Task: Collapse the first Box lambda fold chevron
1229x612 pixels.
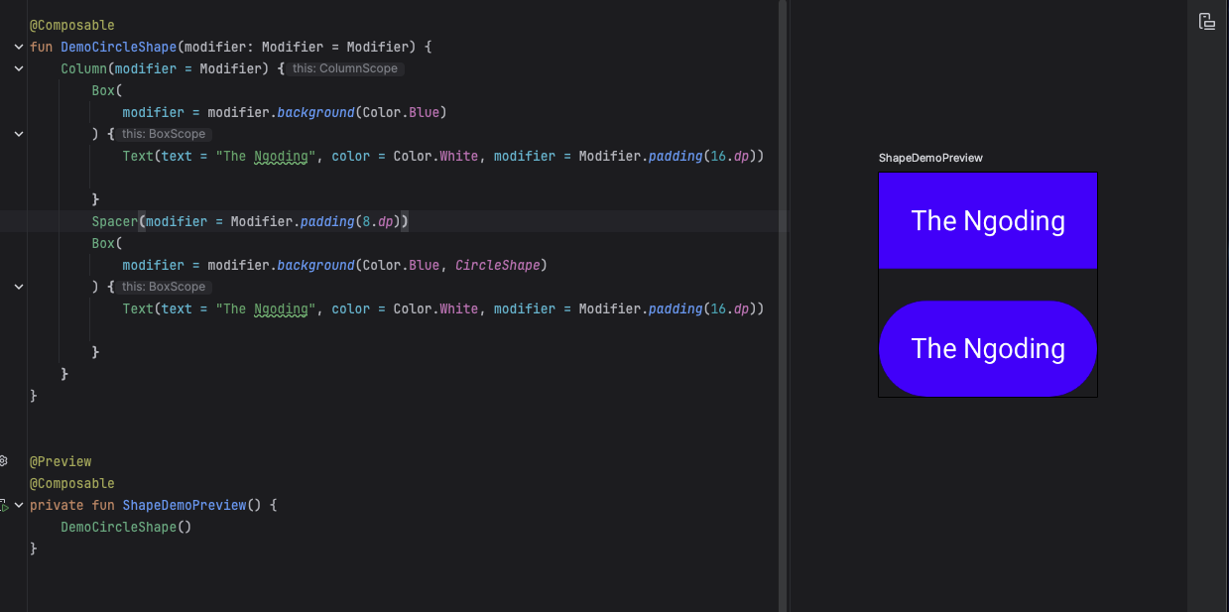Action: click(19, 134)
